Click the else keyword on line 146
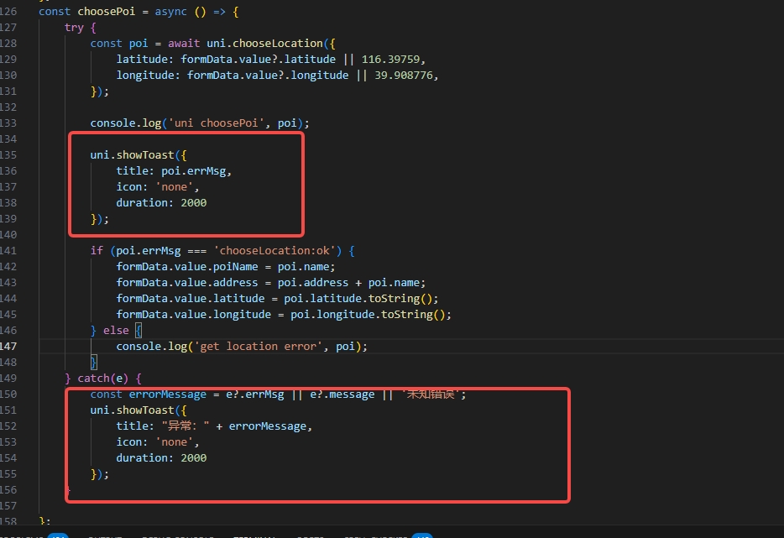 click(116, 330)
